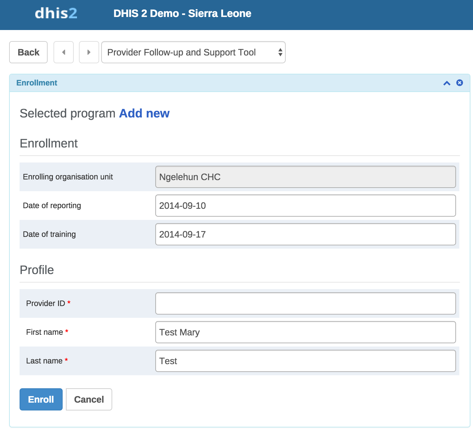Image resolution: width=473 pixels, height=432 pixels.
Task: Click the Back button
Action: 28,52
